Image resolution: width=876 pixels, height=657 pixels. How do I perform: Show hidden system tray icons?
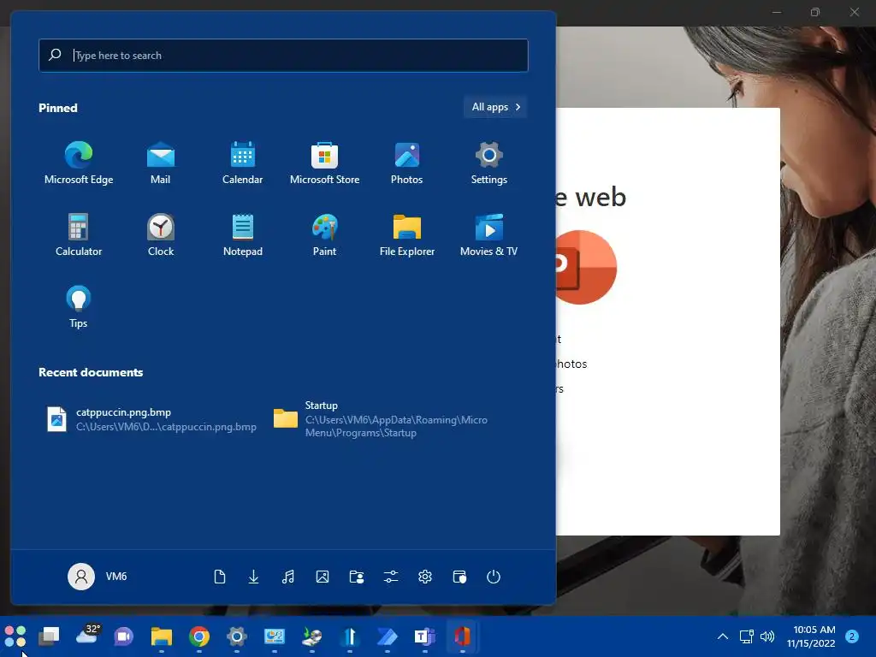tap(722, 636)
